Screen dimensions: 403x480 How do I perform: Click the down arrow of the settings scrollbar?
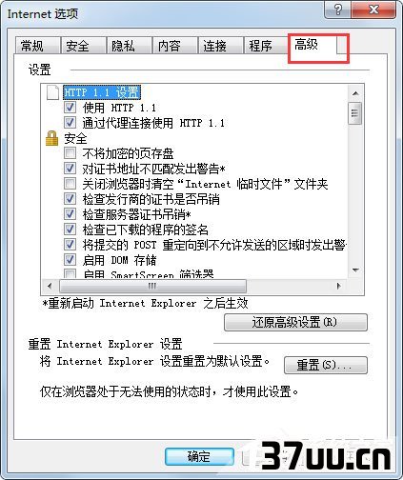[355, 270]
